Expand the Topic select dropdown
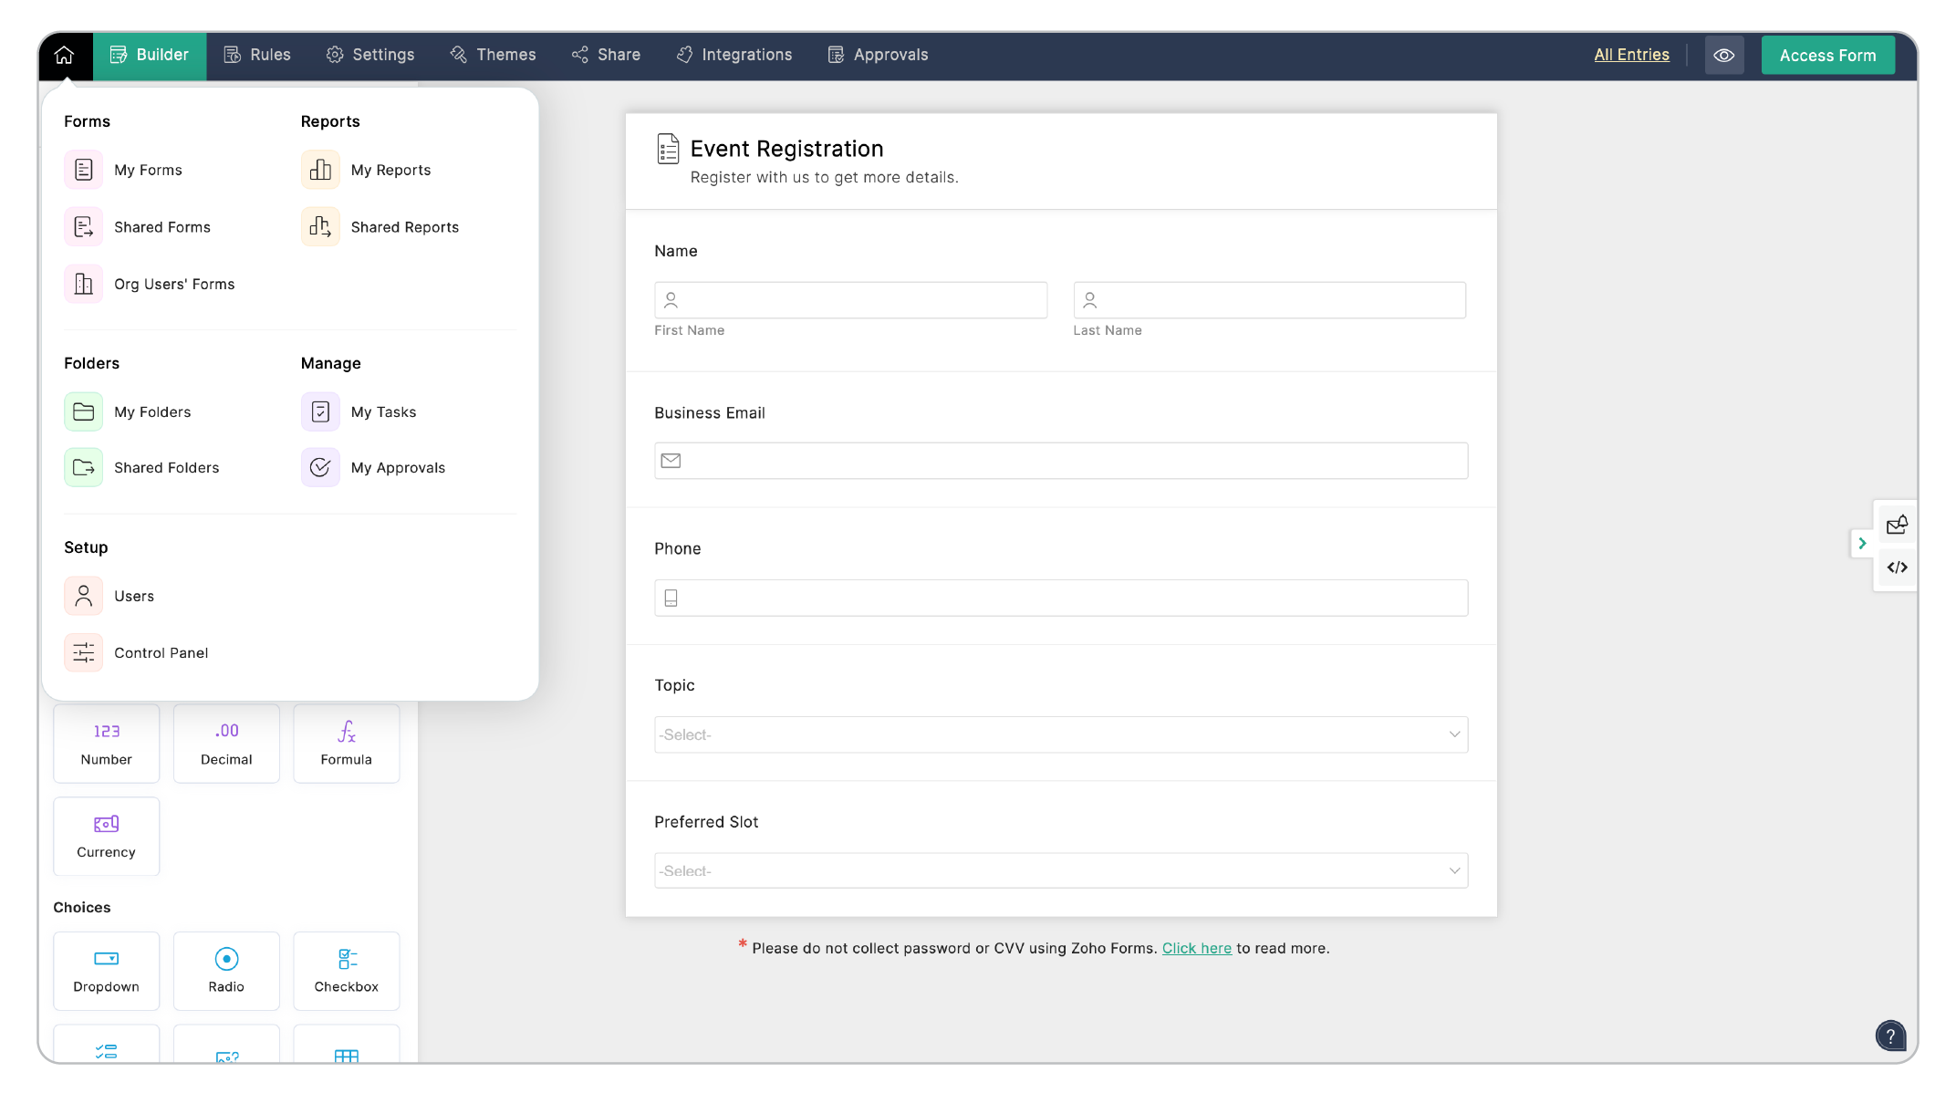This screenshot has height=1093, width=1956. click(1061, 734)
